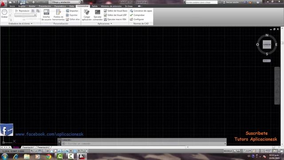Screen dimensions: 284x160
Task: Click coordinates readout in status bar
Action: point(13,151)
